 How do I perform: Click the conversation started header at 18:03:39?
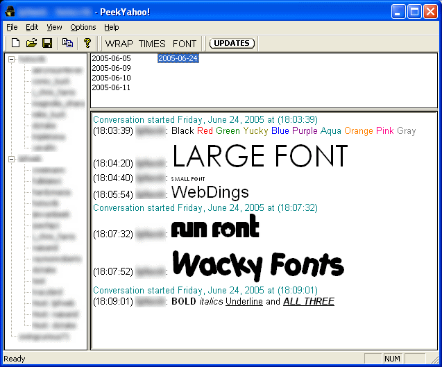coord(205,120)
